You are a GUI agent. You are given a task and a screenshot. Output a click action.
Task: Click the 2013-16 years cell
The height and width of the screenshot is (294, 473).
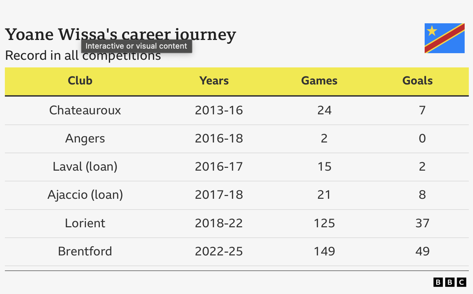click(x=219, y=110)
